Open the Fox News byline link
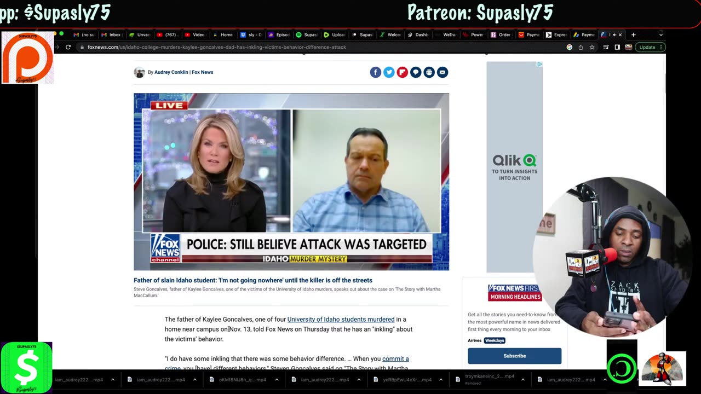This screenshot has height=394, width=701. (202, 72)
